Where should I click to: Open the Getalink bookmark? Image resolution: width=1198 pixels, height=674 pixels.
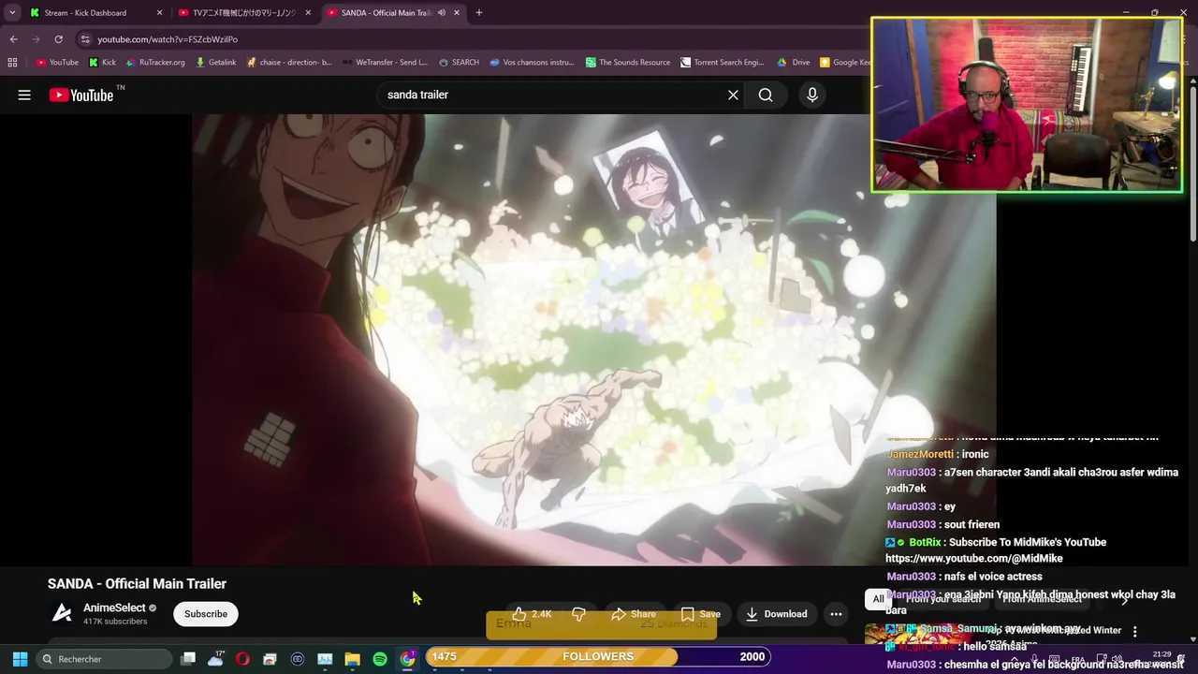click(x=216, y=63)
